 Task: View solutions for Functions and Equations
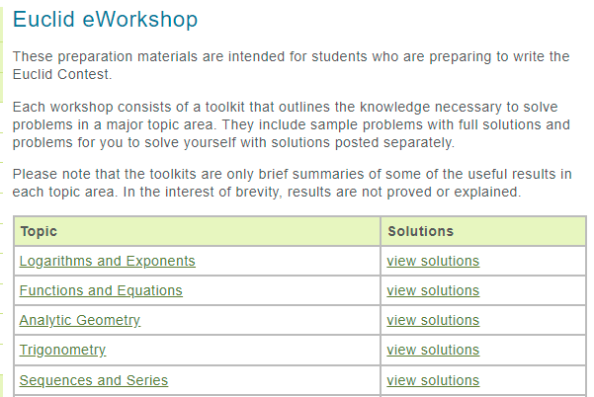tap(433, 290)
